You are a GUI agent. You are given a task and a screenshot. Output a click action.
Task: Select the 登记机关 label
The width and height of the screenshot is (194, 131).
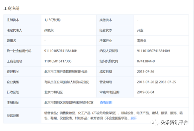(13, 71)
